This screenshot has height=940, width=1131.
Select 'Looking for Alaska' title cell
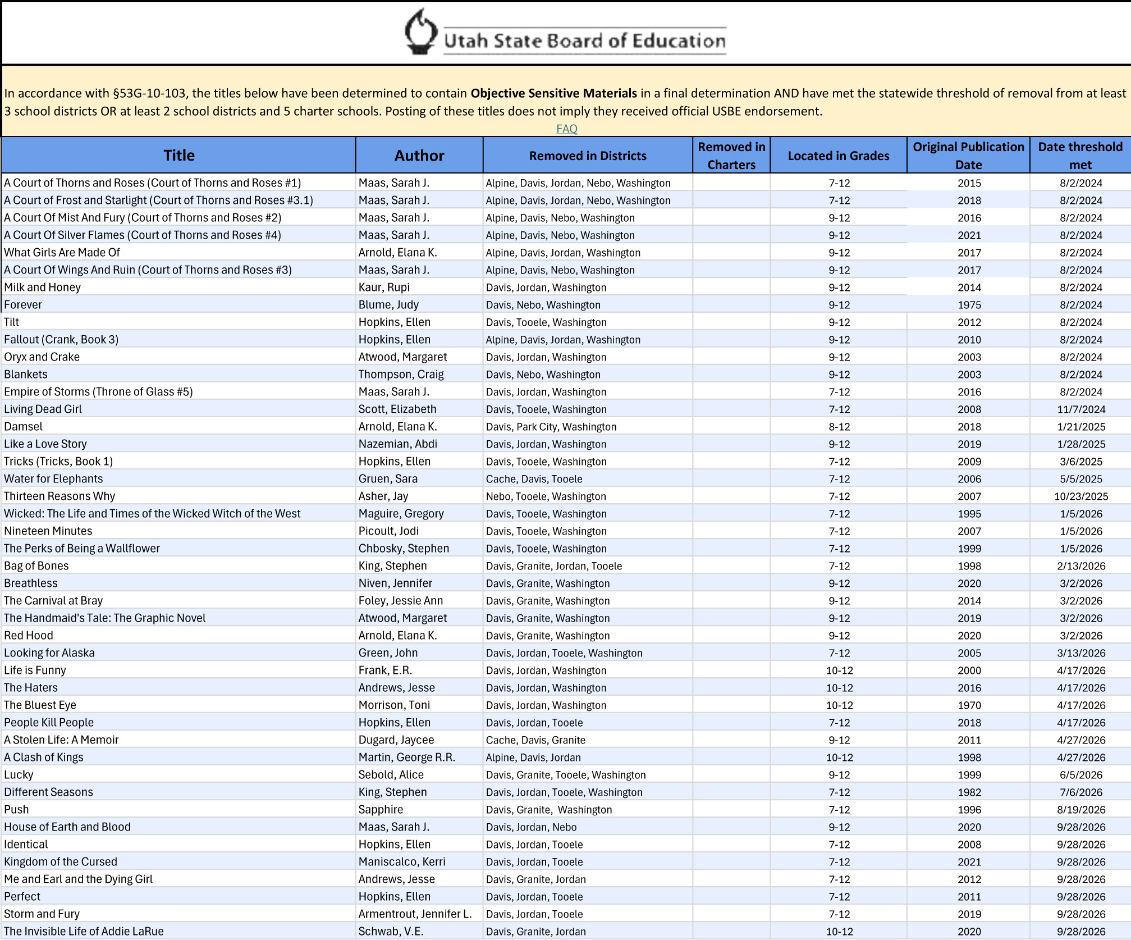(x=178, y=653)
